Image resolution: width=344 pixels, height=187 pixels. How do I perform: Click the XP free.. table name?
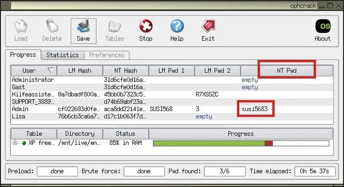pos(41,143)
